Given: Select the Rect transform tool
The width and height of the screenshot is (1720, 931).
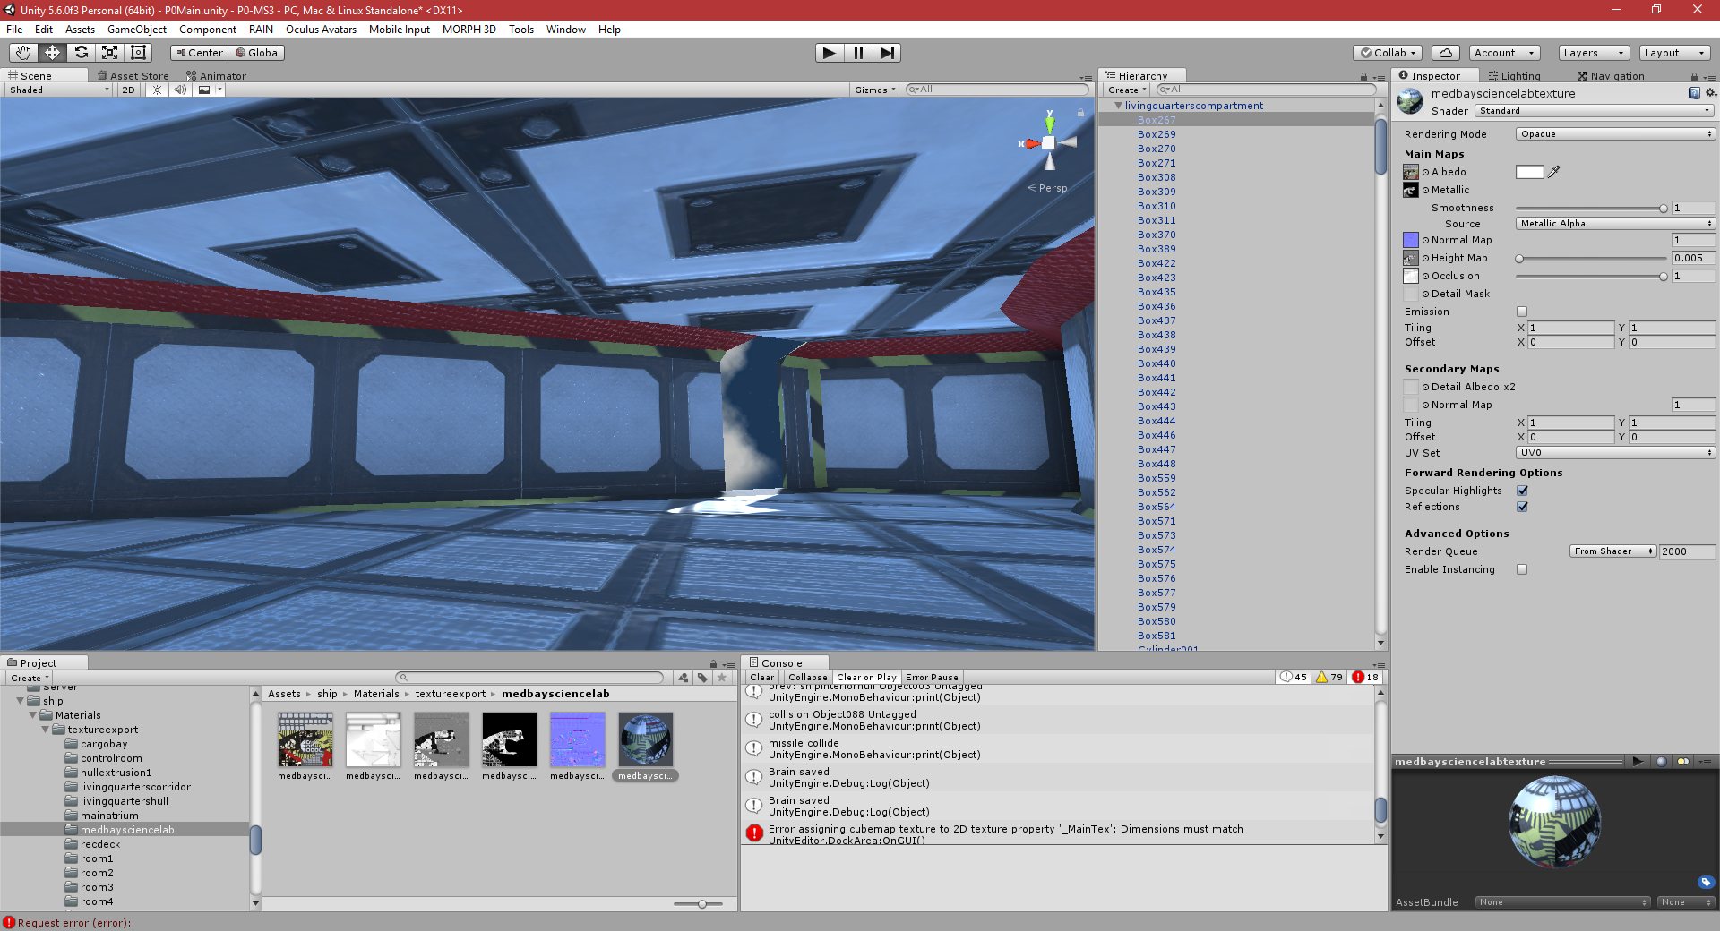Looking at the screenshot, I should (x=138, y=53).
